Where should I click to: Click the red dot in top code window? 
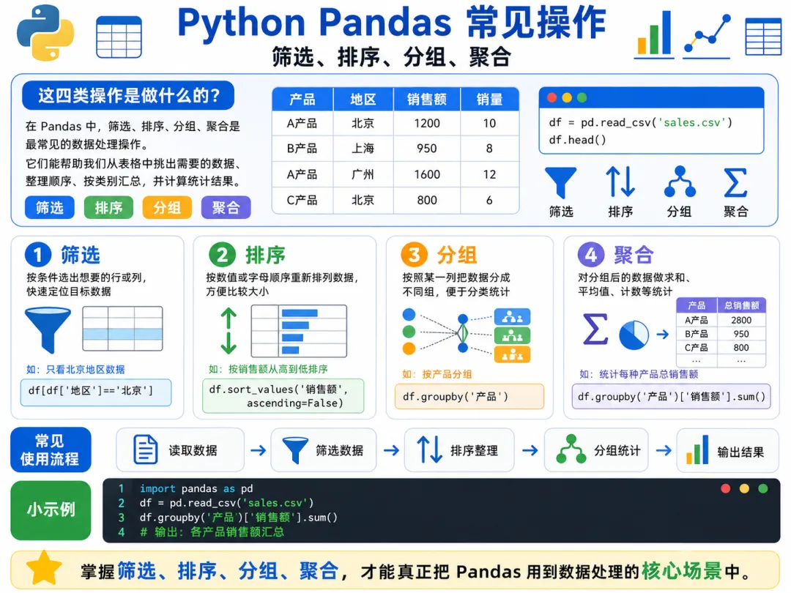click(552, 98)
